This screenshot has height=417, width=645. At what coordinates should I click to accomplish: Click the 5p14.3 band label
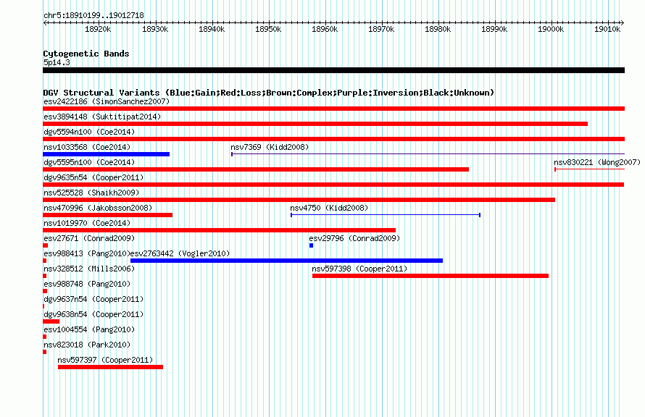[57, 62]
